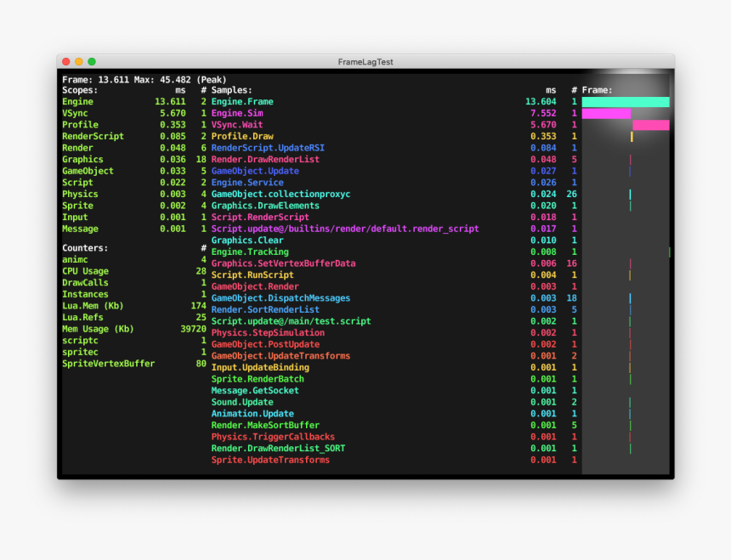Screen dimensions: 731x560
Task: Click the SpriteVertexBuffer counter row
Action: coord(134,364)
